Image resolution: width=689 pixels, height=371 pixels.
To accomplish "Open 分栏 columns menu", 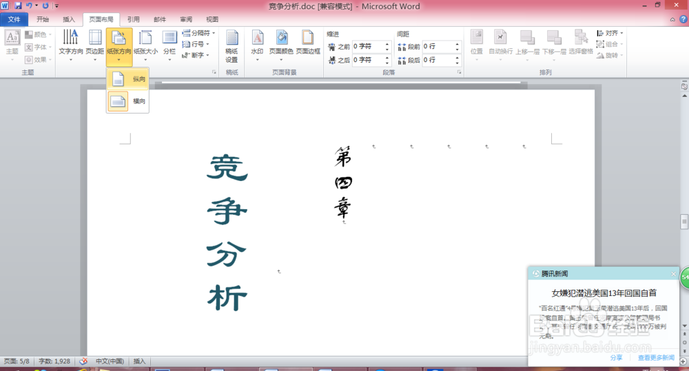I will [x=169, y=46].
